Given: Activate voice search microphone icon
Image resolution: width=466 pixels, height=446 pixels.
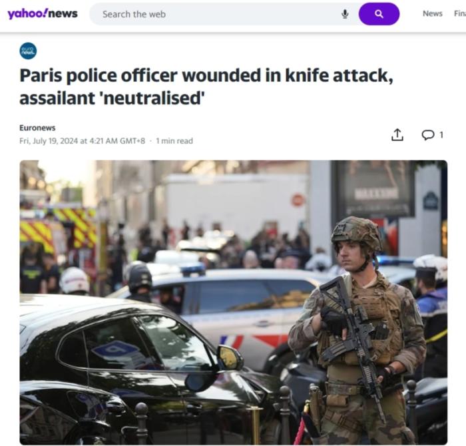Looking at the screenshot, I should coord(345,14).
